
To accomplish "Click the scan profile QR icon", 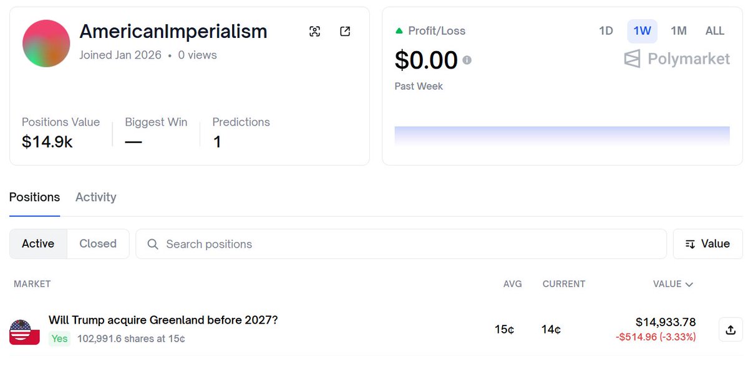I will 314,32.
